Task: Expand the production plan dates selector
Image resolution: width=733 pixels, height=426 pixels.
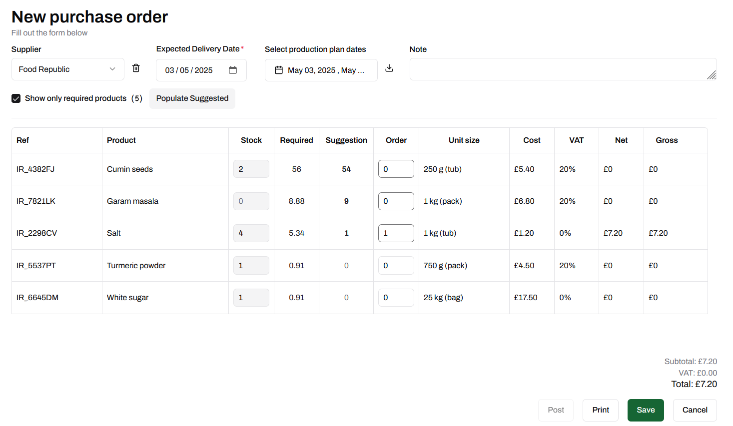Action: (321, 70)
